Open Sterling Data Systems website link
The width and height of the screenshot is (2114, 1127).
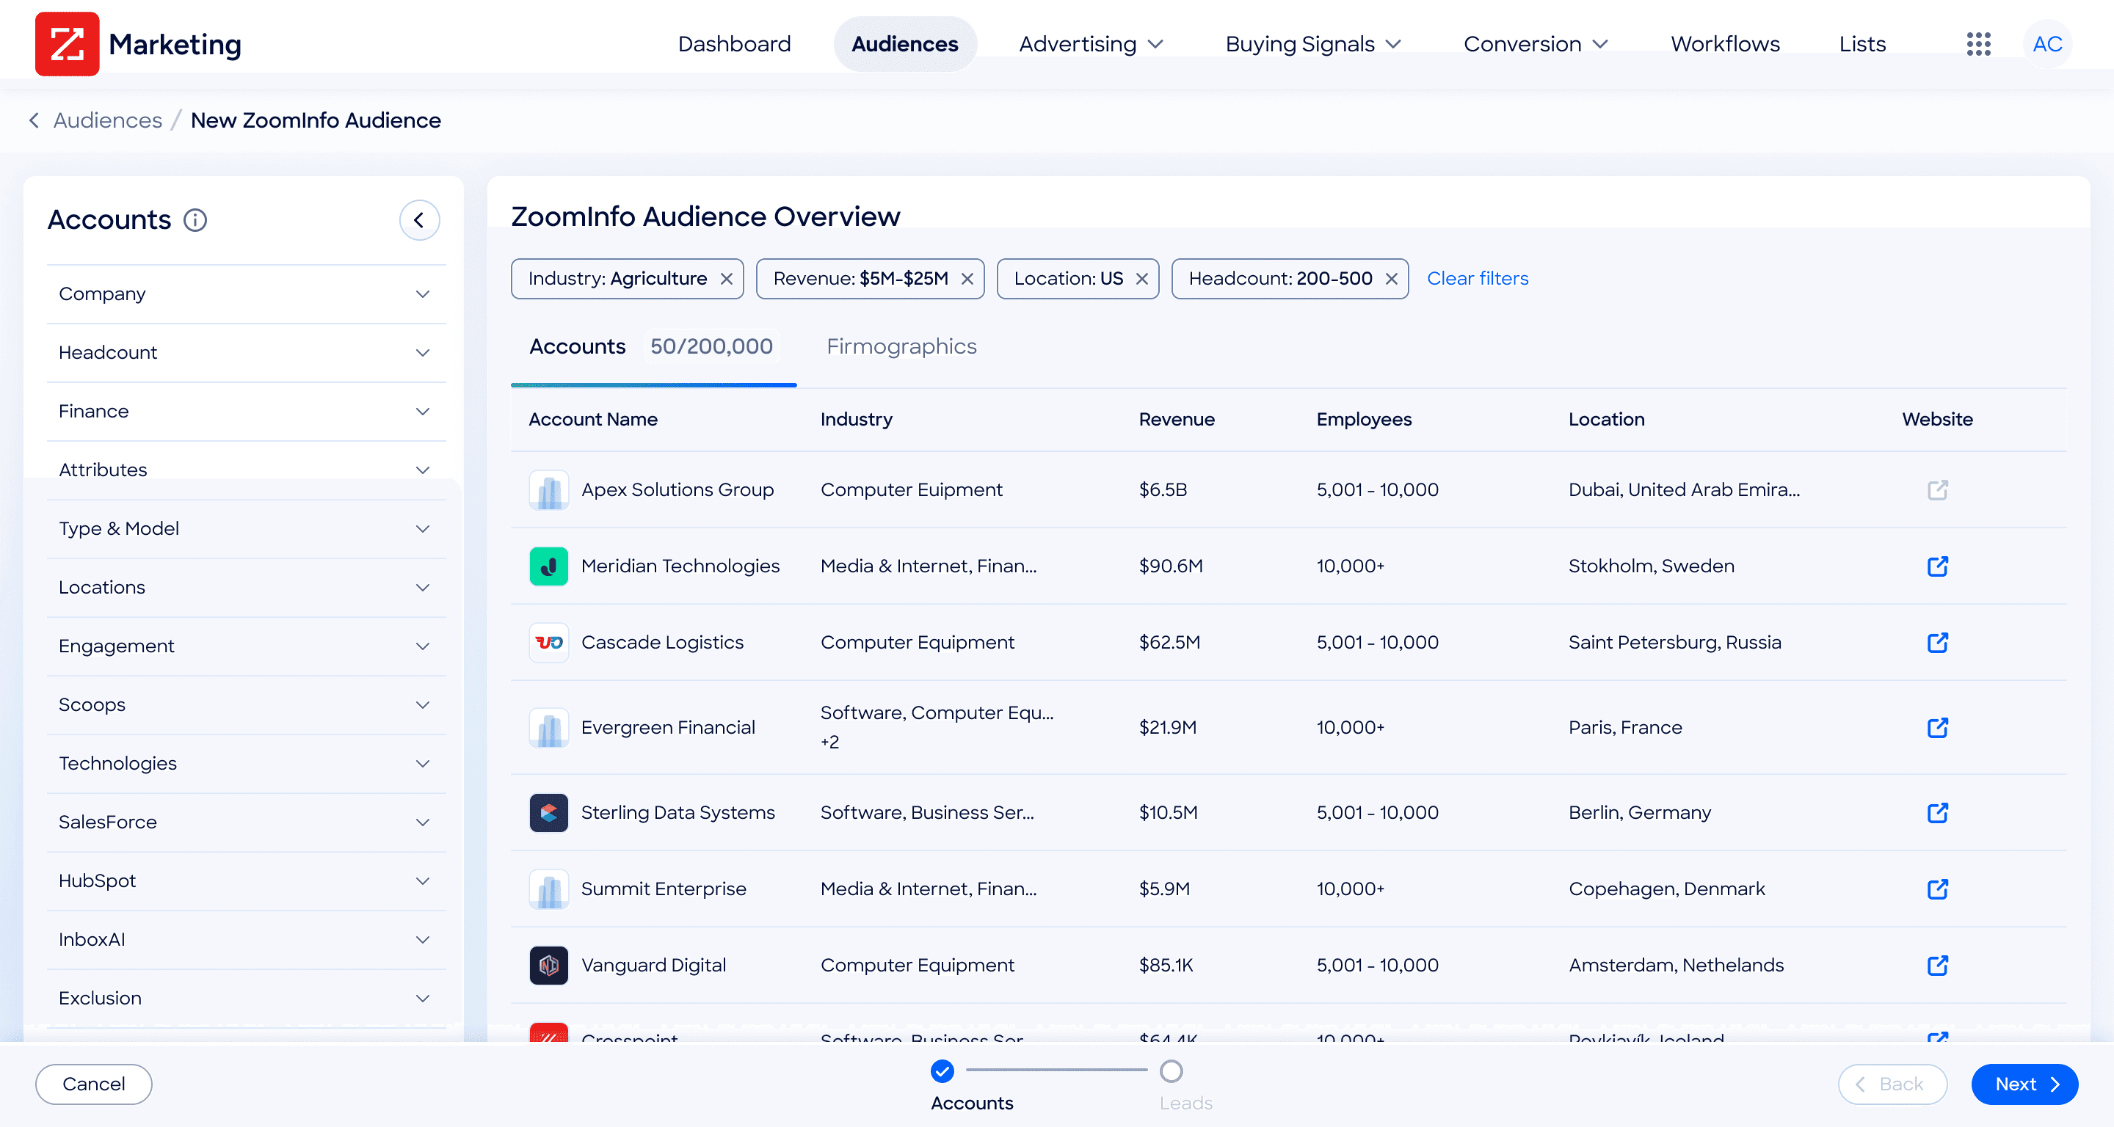(x=1938, y=813)
